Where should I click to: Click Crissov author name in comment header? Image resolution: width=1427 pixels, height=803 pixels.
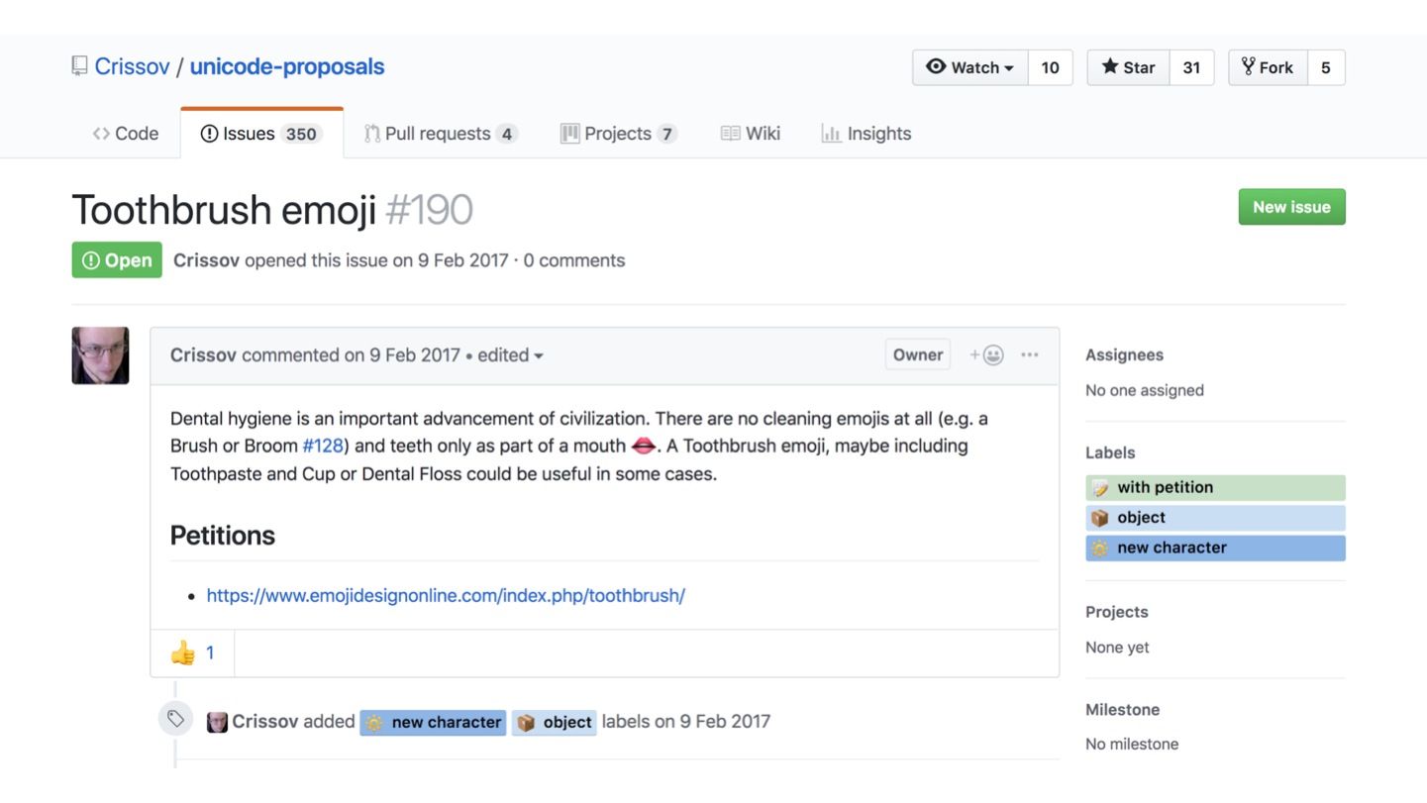(203, 355)
